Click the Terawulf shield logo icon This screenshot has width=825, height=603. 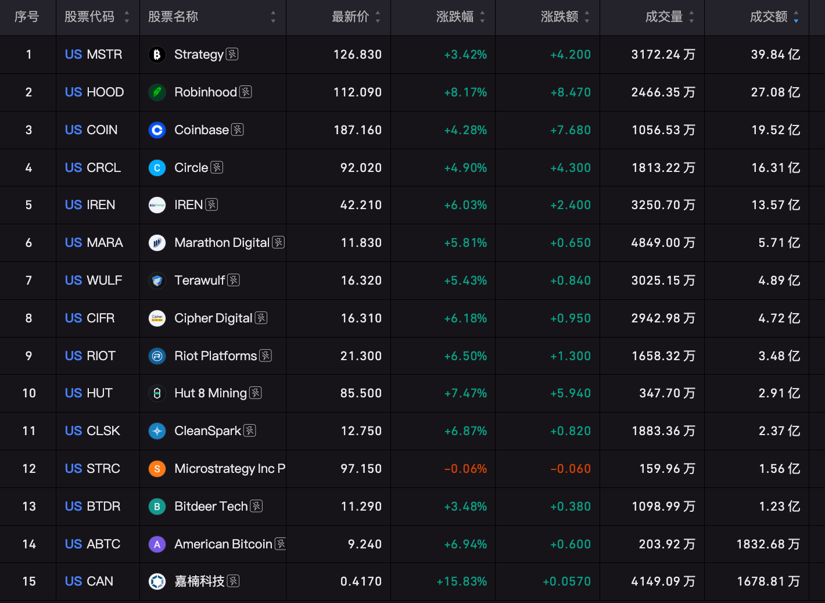click(157, 281)
